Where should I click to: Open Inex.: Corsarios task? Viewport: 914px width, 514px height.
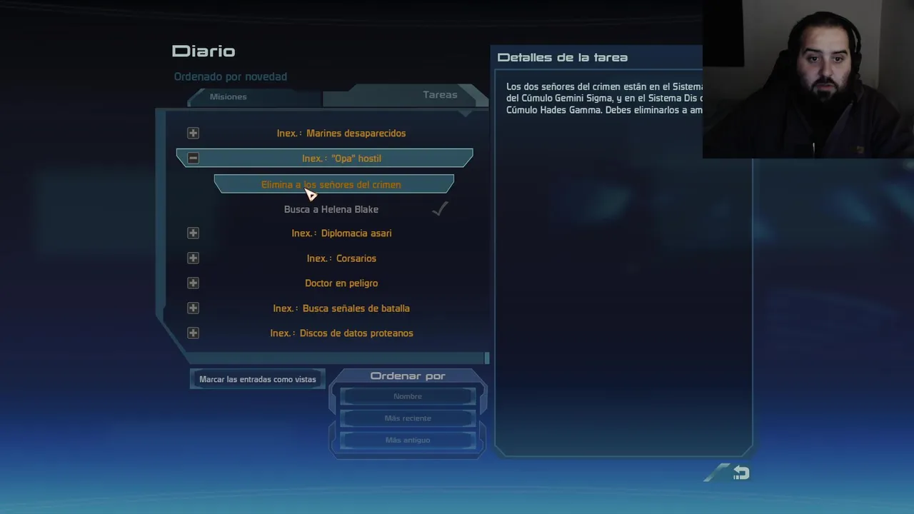341,258
